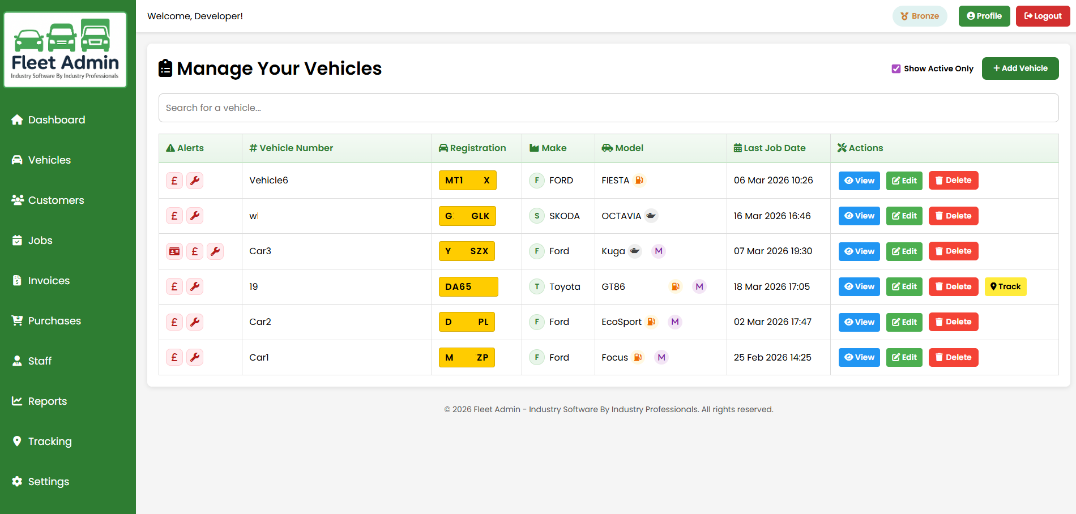Click the Add Vehicle button
1076x514 pixels.
point(1020,68)
